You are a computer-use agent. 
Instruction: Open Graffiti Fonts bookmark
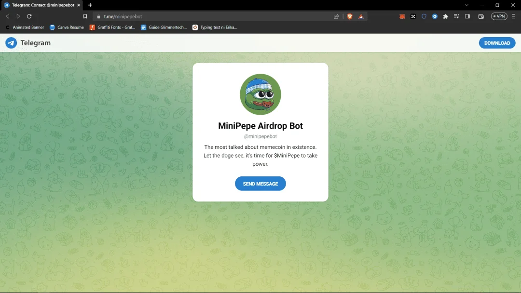point(112,27)
